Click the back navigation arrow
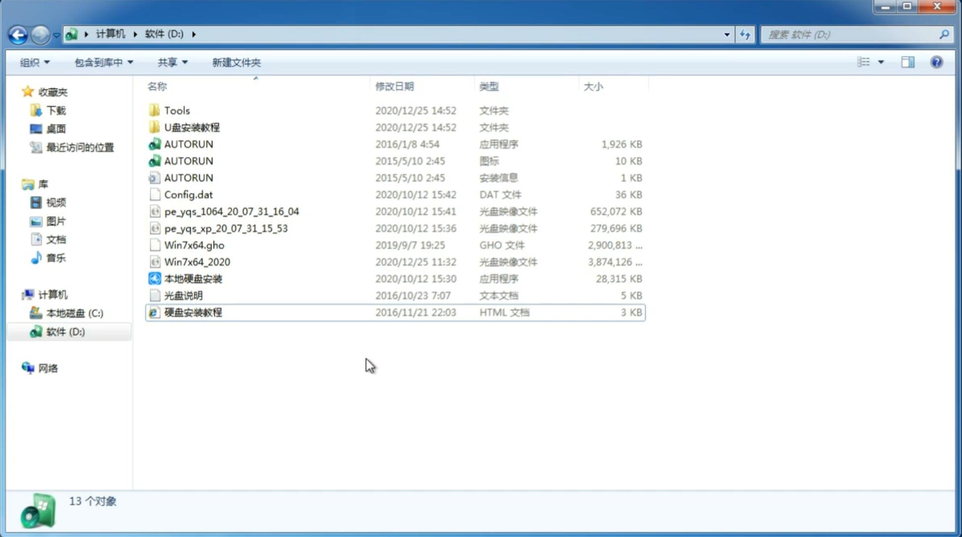This screenshot has height=537, width=962. [18, 34]
